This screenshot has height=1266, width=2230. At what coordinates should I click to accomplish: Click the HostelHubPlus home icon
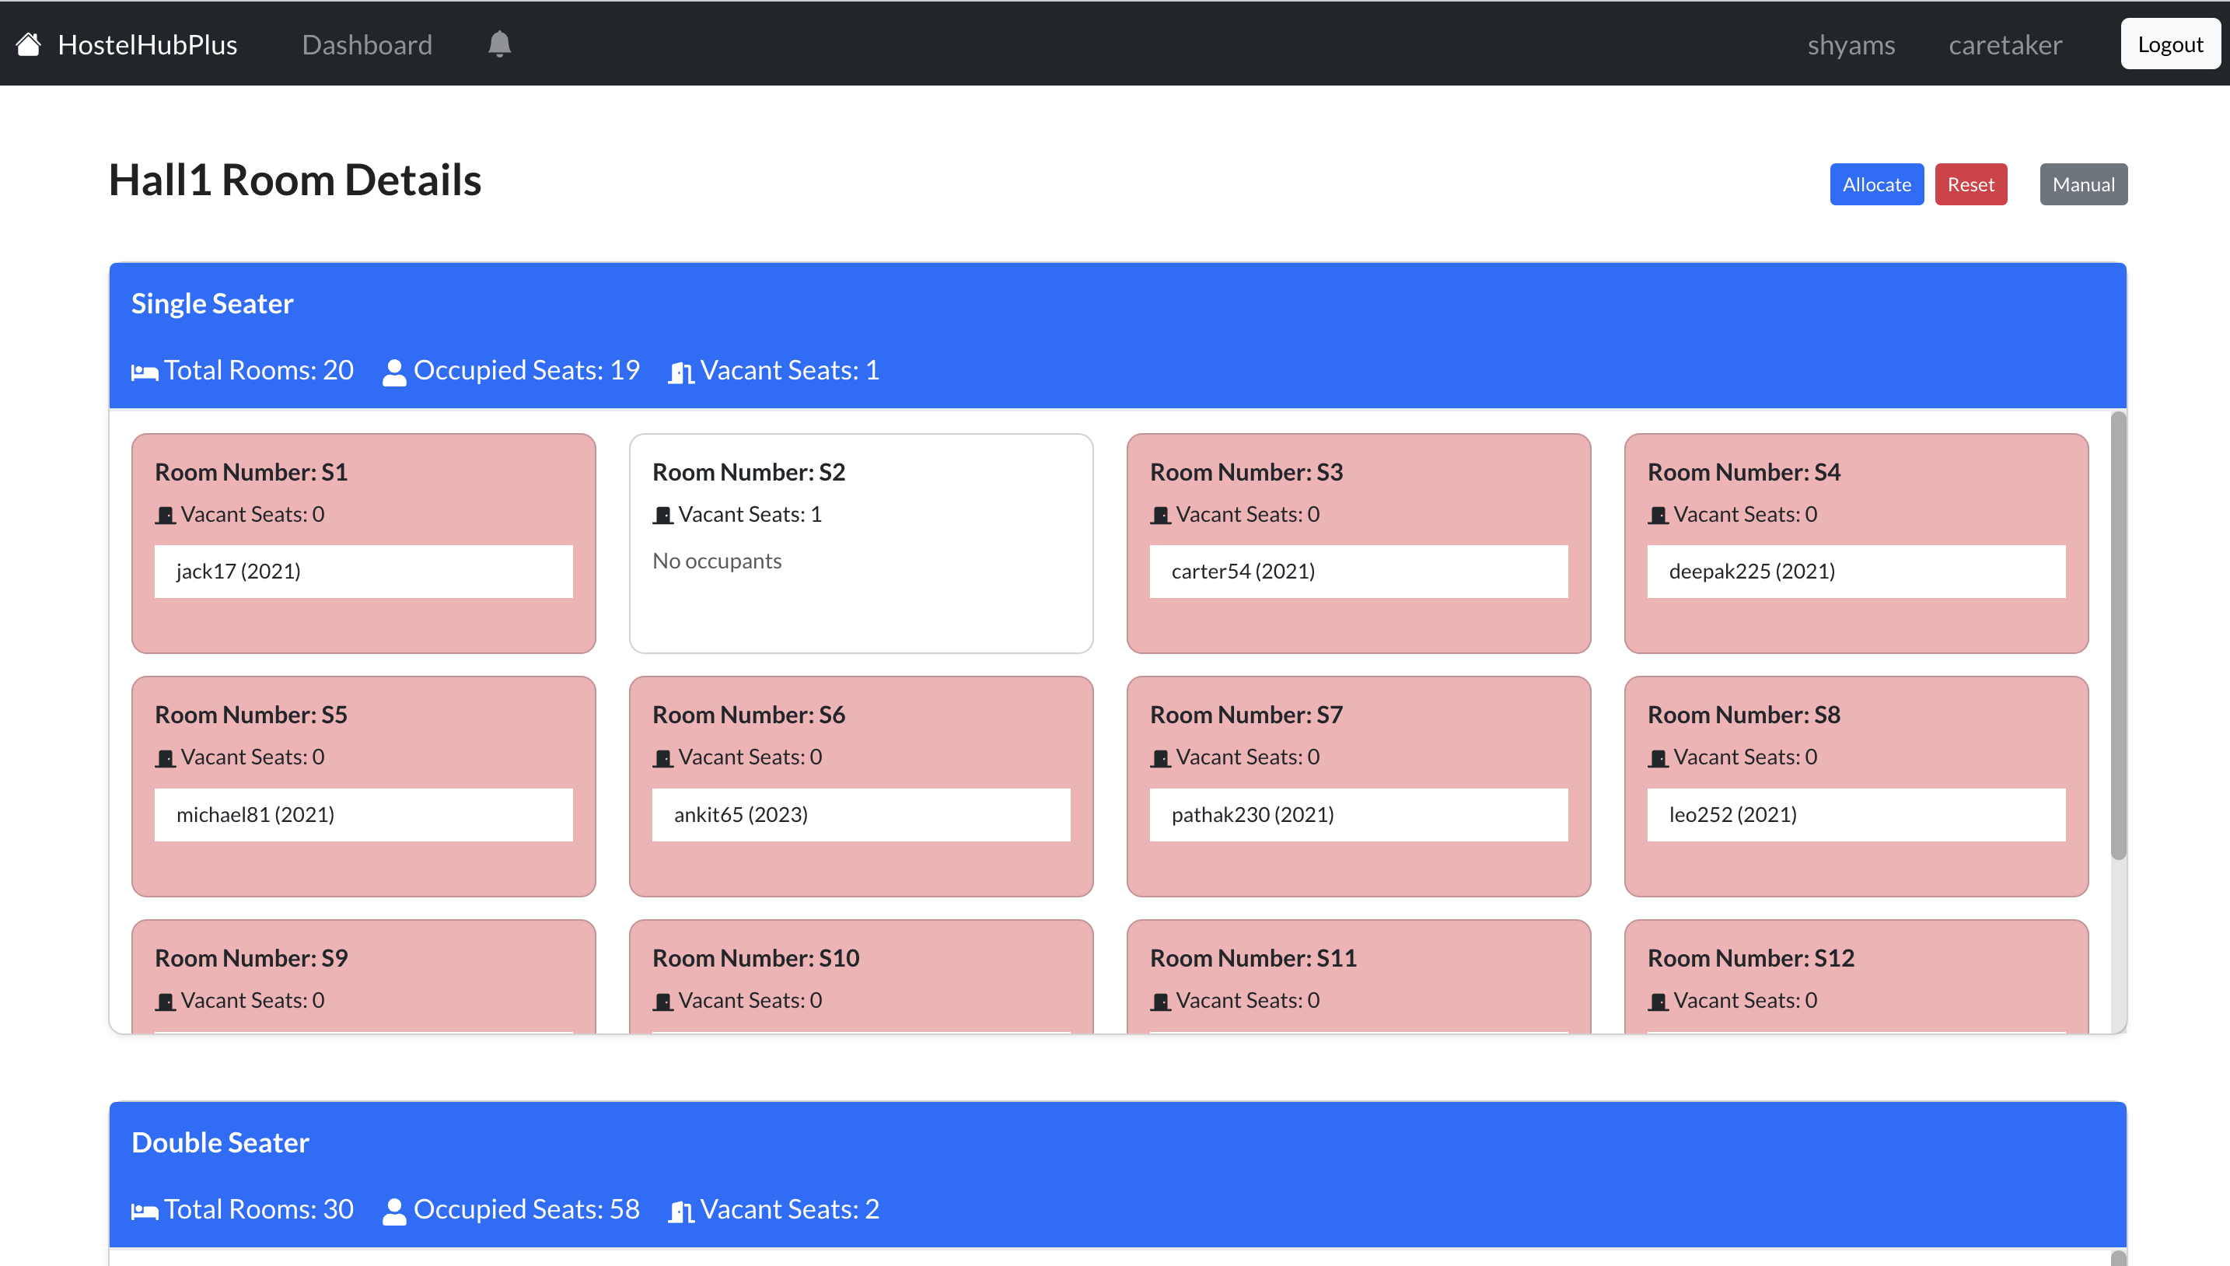point(29,44)
